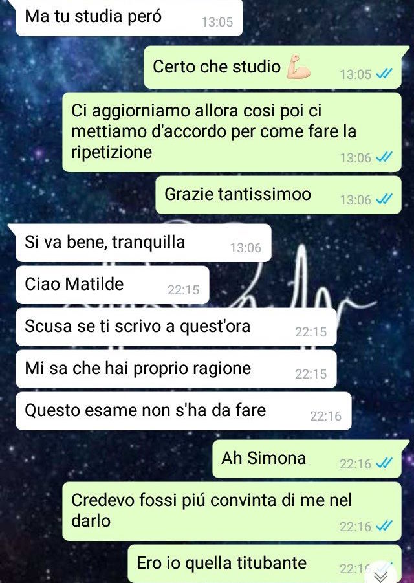The height and width of the screenshot is (583, 414).
Task: Select the 'Mi sa che hai proprio ragione' message
Action: click(x=176, y=369)
